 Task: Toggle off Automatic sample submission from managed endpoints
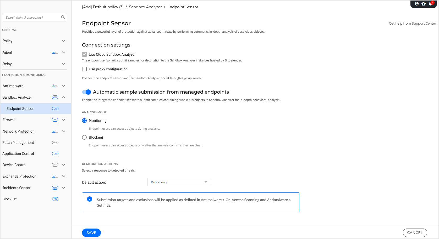[x=86, y=92]
